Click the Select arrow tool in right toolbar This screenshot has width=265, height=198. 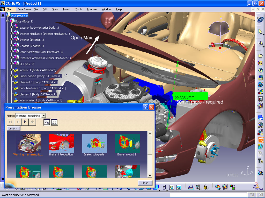pyautogui.click(x=260, y=31)
